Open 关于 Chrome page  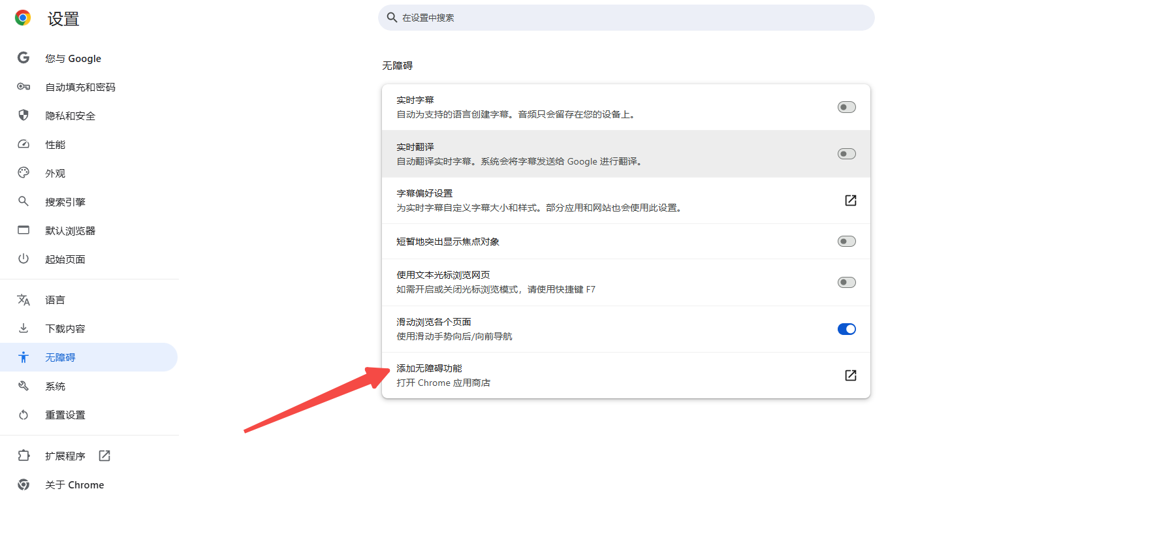[x=89, y=484]
